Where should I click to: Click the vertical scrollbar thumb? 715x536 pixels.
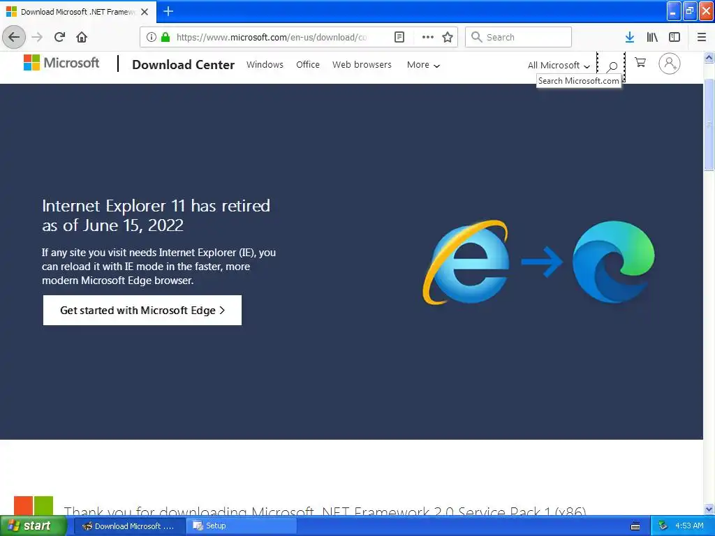709,124
